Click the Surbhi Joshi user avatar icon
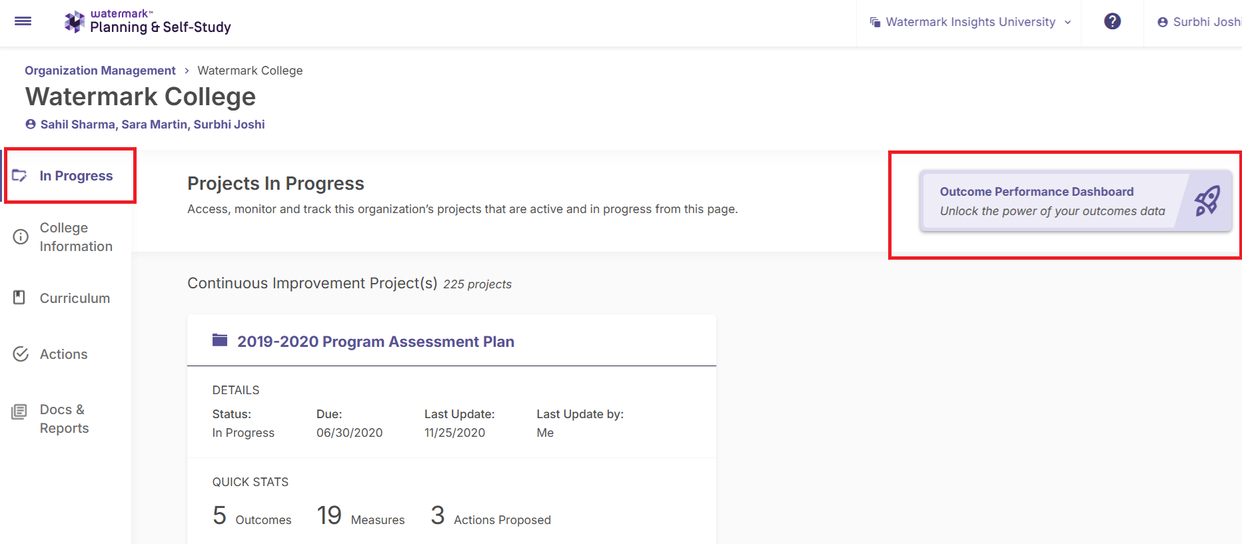The width and height of the screenshot is (1242, 544). pyautogui.click(x=1163, y=22)
